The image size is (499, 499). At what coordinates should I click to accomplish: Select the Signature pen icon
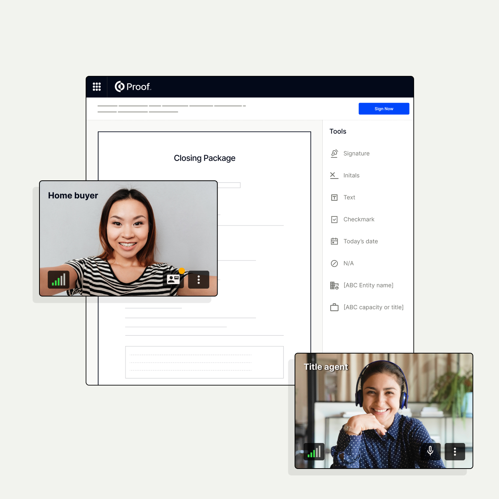[334, 153]
